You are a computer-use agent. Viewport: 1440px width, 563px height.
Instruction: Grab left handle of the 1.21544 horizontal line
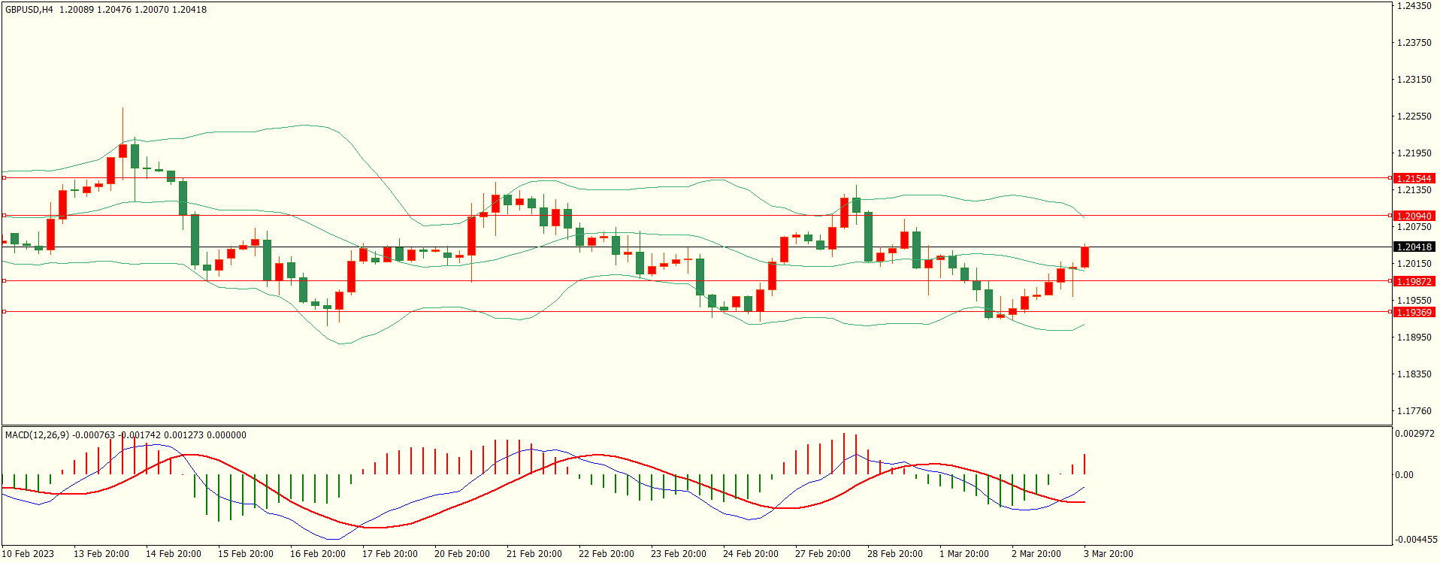[4, 178]
